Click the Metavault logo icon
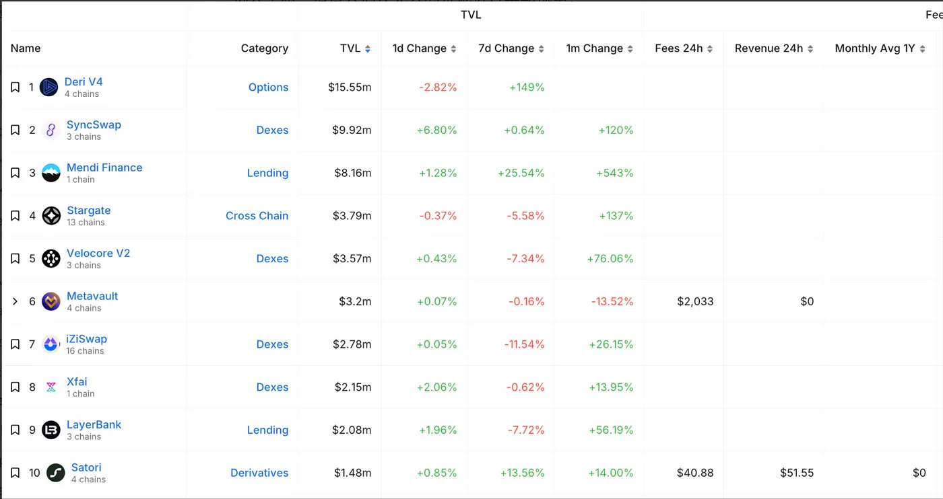The width and height of the screenshot is (943, 499). [51, 301]
